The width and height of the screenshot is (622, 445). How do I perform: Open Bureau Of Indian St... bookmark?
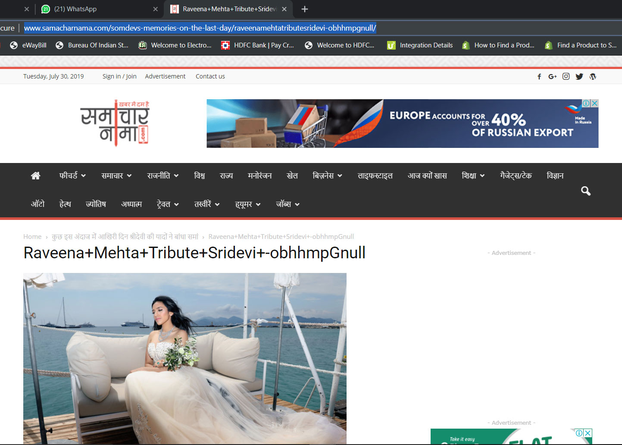click(x=92, y=45)
